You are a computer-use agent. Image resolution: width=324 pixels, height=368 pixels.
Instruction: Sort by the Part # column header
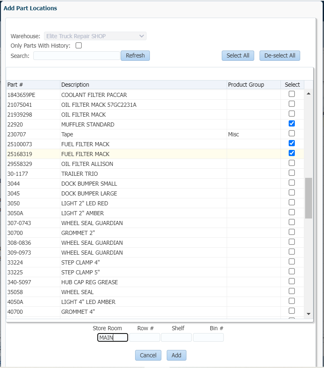click(33, 85)
